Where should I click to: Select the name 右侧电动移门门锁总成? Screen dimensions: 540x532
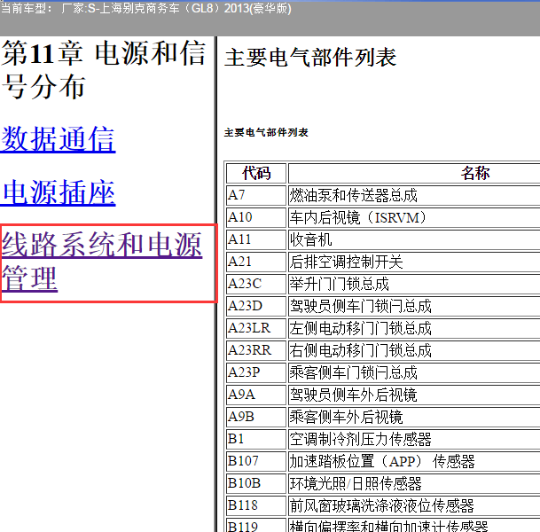click(x=361, y=350)
